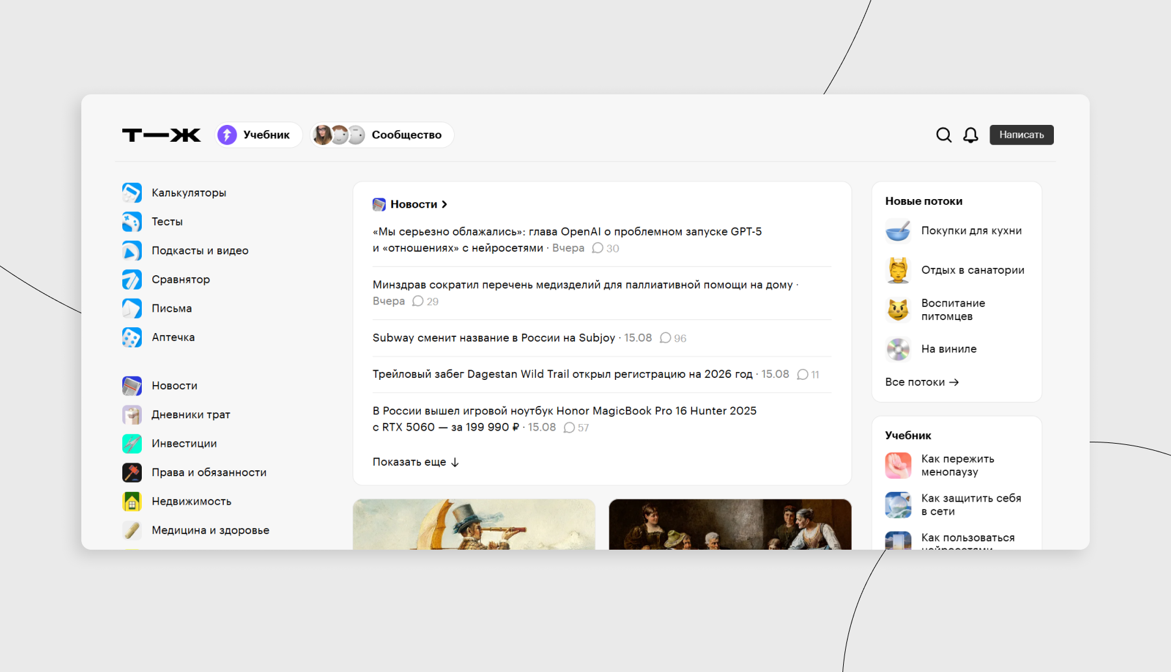Open the T—Ж logo home link
Image resolution: width=1171 pixels, height=672 pixels.
(161, 135)
